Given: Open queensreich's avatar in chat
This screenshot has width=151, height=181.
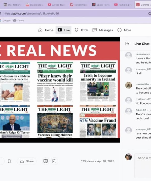Looking at the screenshot, I should click(x=128, y=55).
